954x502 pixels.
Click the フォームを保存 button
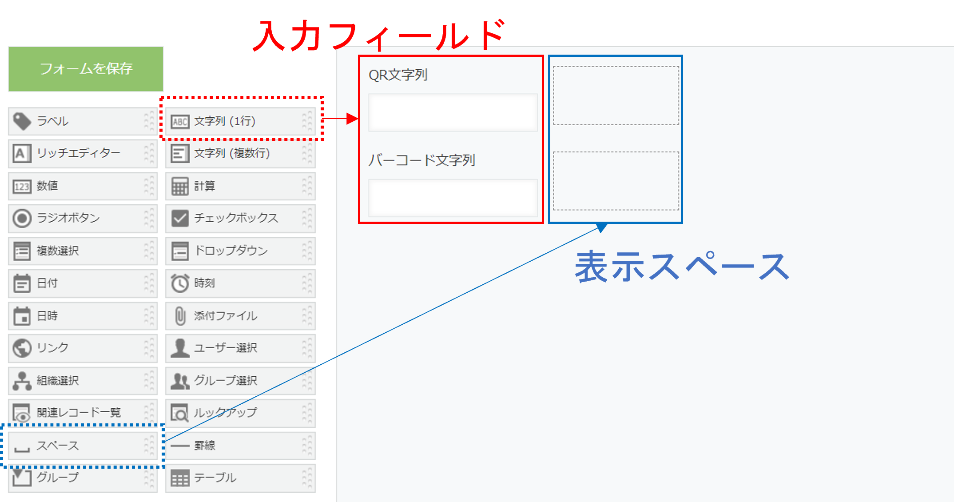tap(86, 69)
